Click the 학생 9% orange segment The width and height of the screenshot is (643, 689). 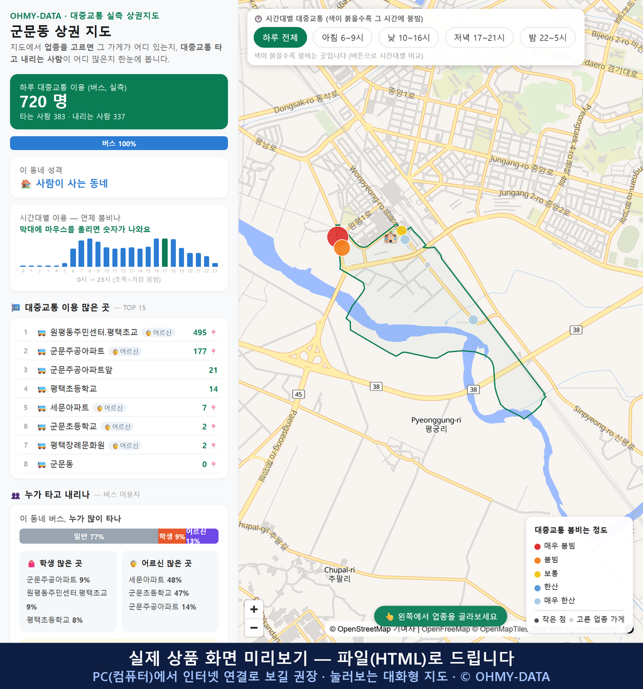coord(172,537)
